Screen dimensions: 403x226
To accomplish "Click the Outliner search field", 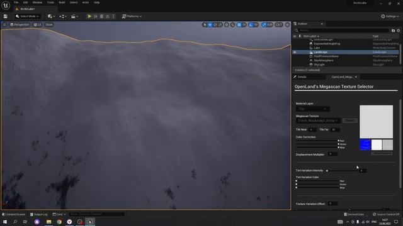I will coord(342,31).
